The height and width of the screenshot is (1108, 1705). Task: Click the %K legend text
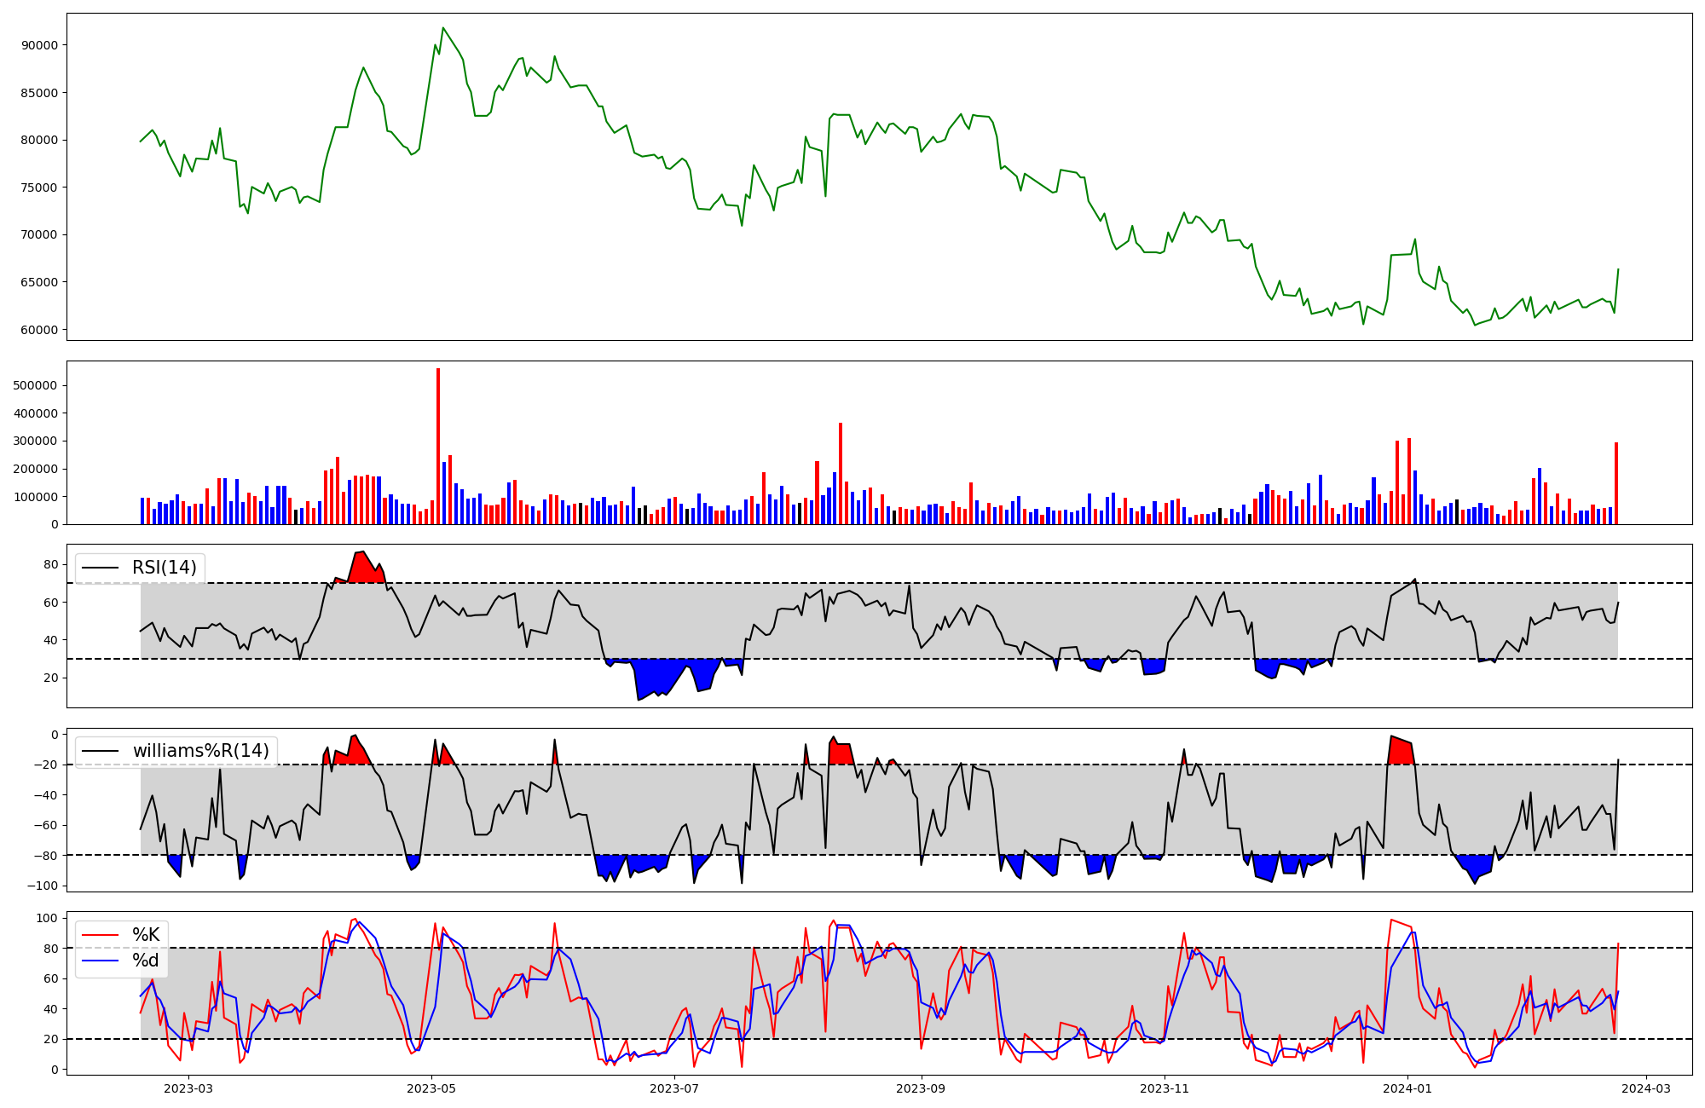pos(146,935)
